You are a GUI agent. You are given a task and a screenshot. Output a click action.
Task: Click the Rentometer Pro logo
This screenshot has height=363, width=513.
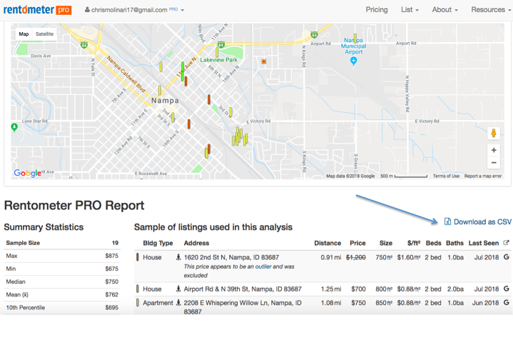37,10
